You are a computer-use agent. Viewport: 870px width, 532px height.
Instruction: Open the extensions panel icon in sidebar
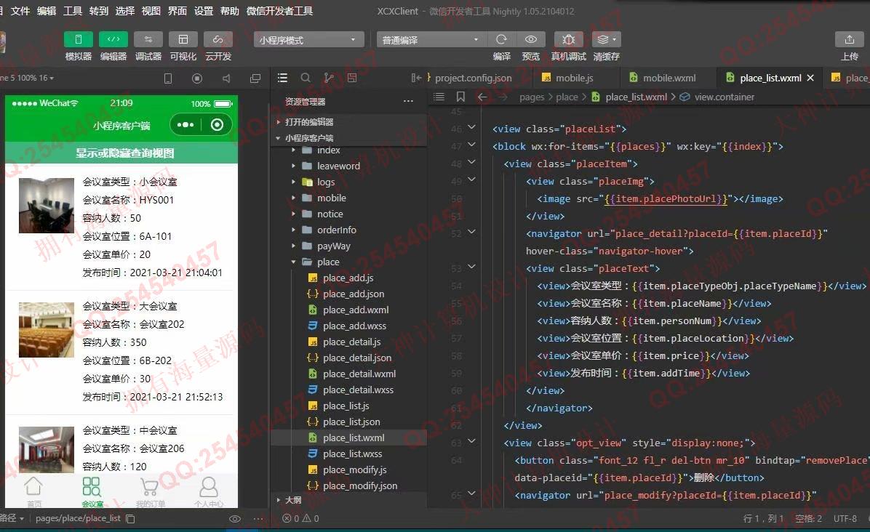(352, 78)
